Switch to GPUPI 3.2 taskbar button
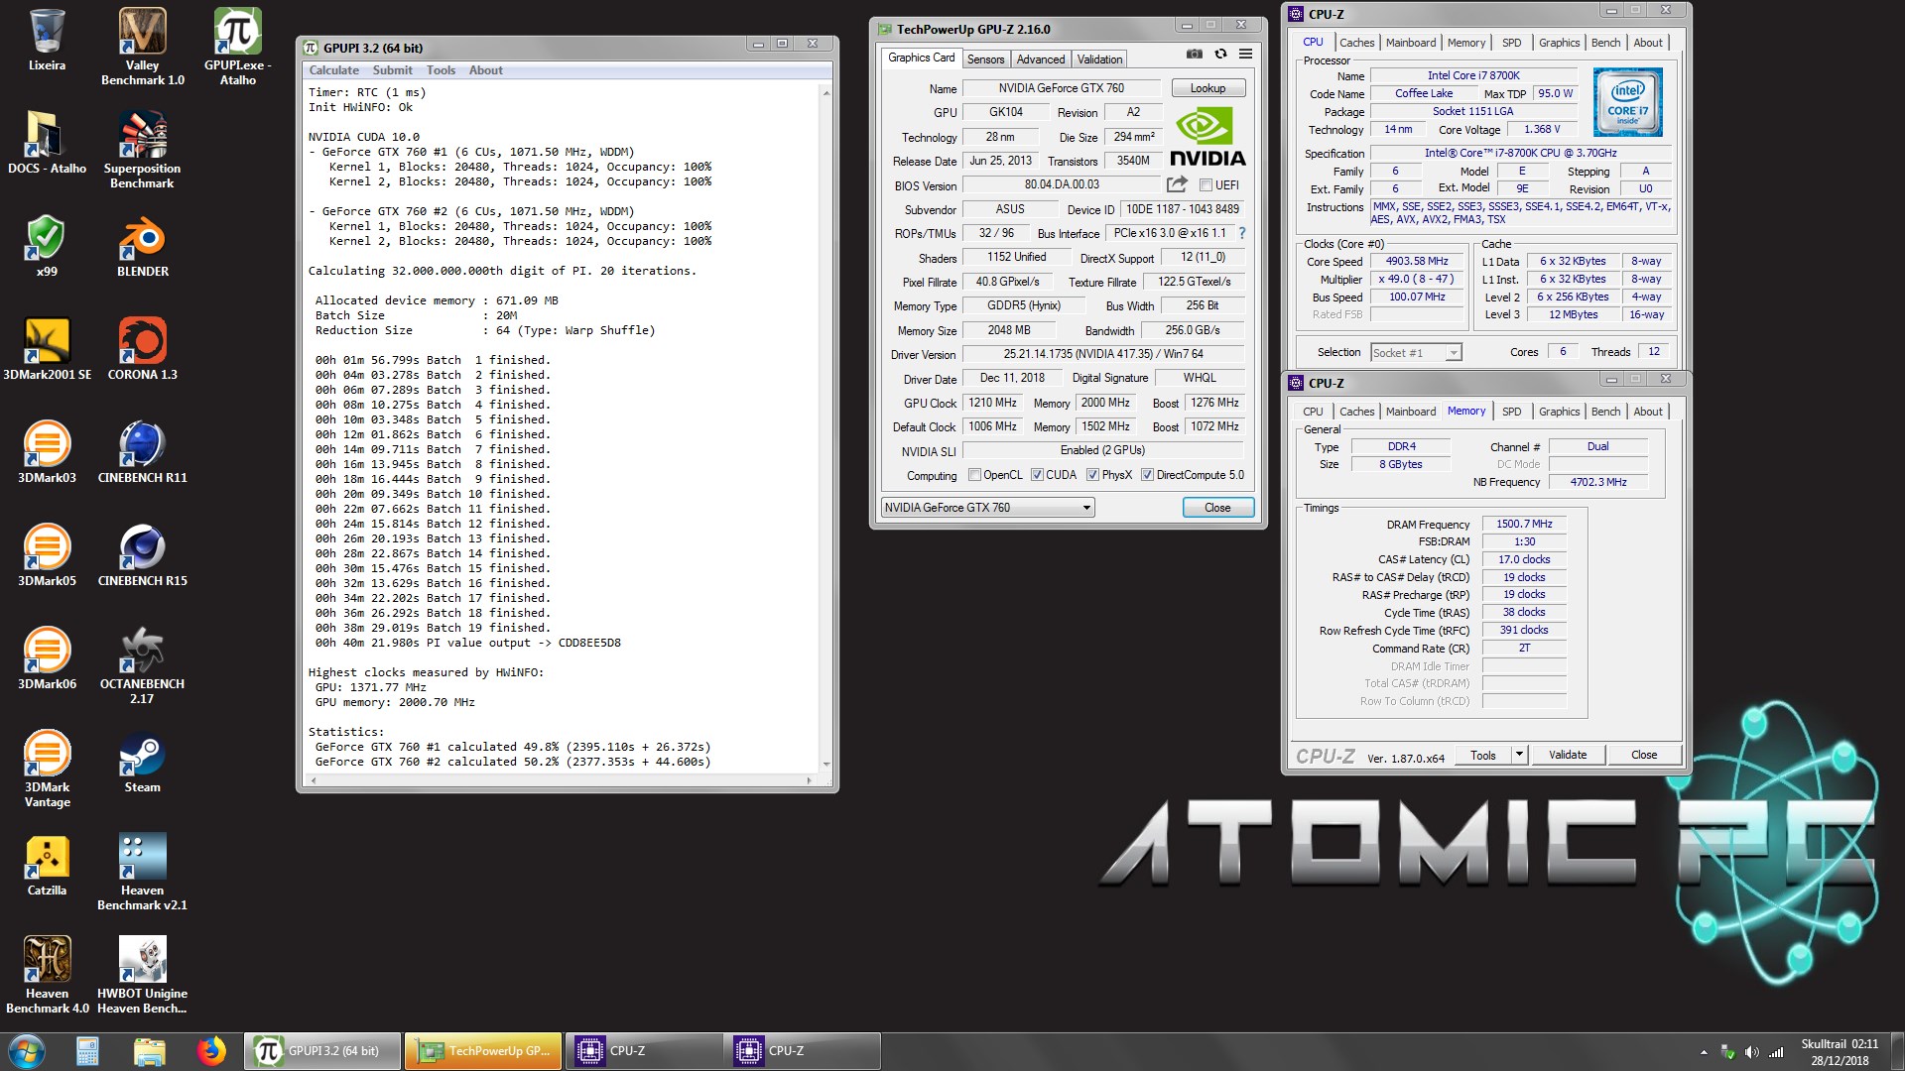 pyautogui.click(x=322, y=1051)
